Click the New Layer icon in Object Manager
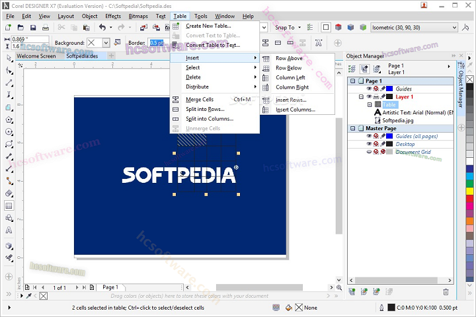The height and width of the screenshot is (317, 476). pos(352,292)
